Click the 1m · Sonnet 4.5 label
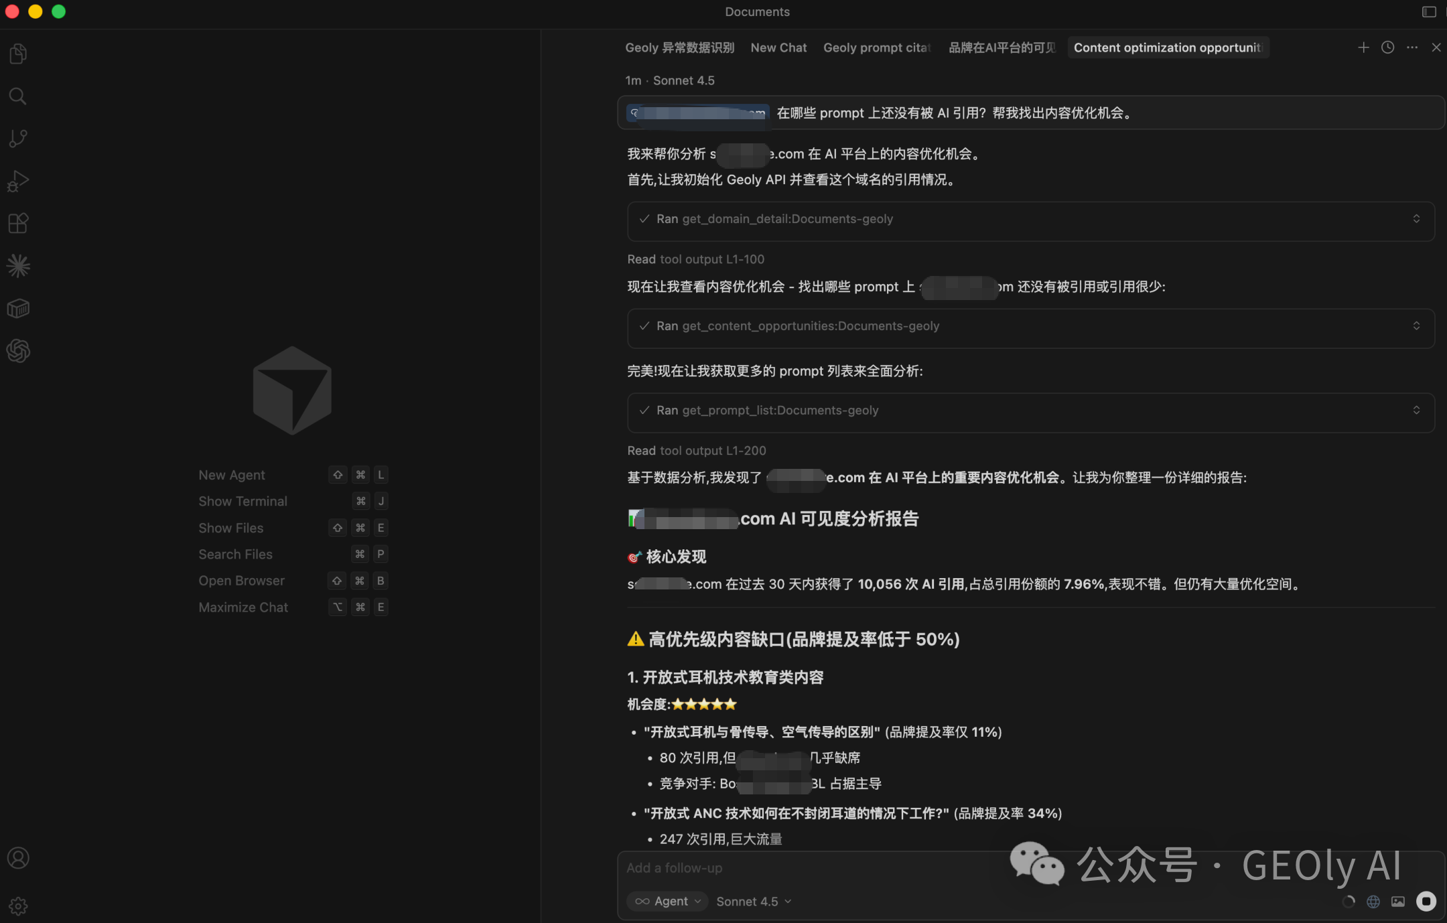The height and width of the screenshot is (923, 1447). [x=670, y=80]
